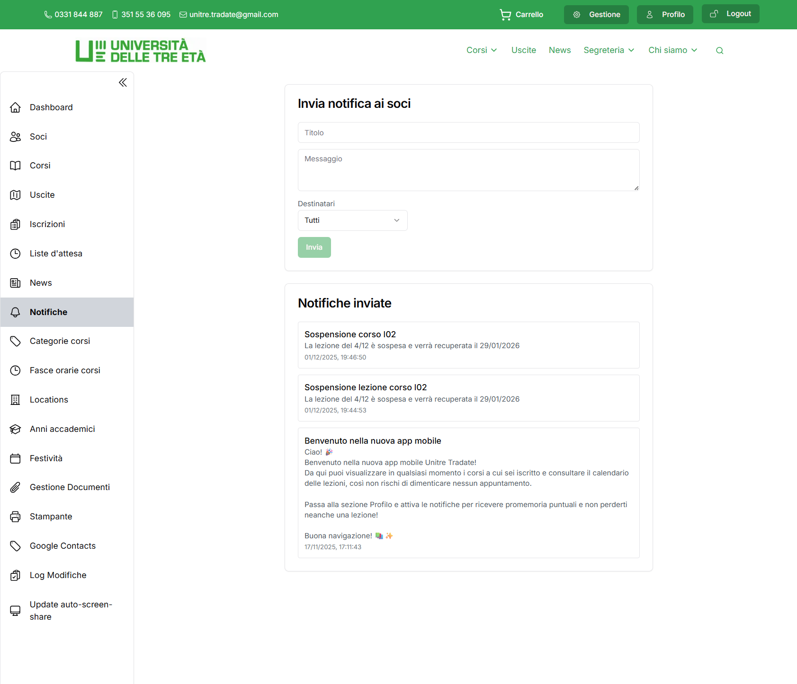Open Liste d'attesa clock icon
The height and width of the screenshot is (684, 797).
point(16,254)
